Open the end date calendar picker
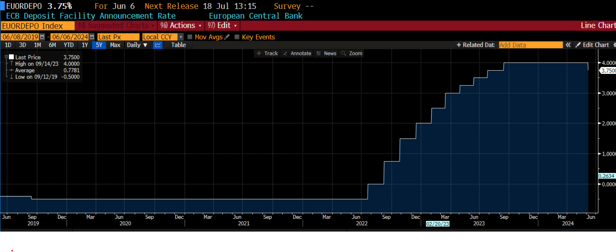The width and height of the screenshot is (616, 252). [92, 37]
